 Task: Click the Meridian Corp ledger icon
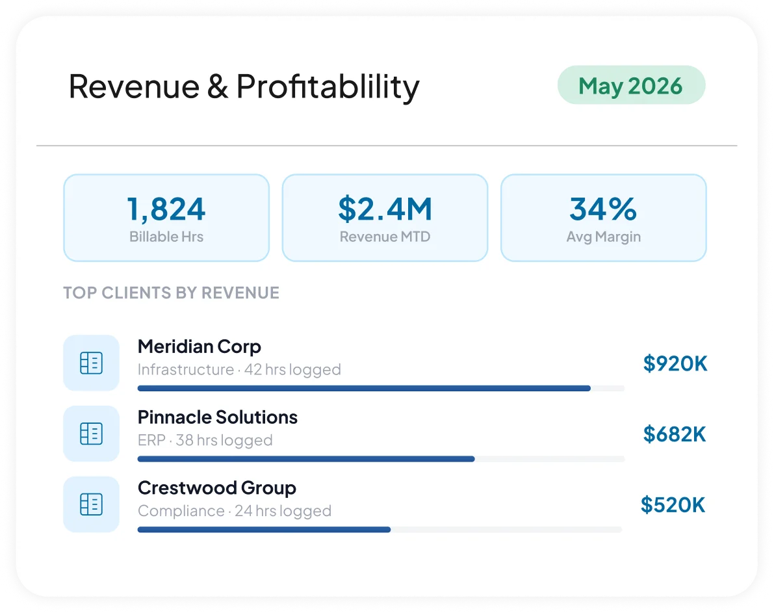(92, 363)
